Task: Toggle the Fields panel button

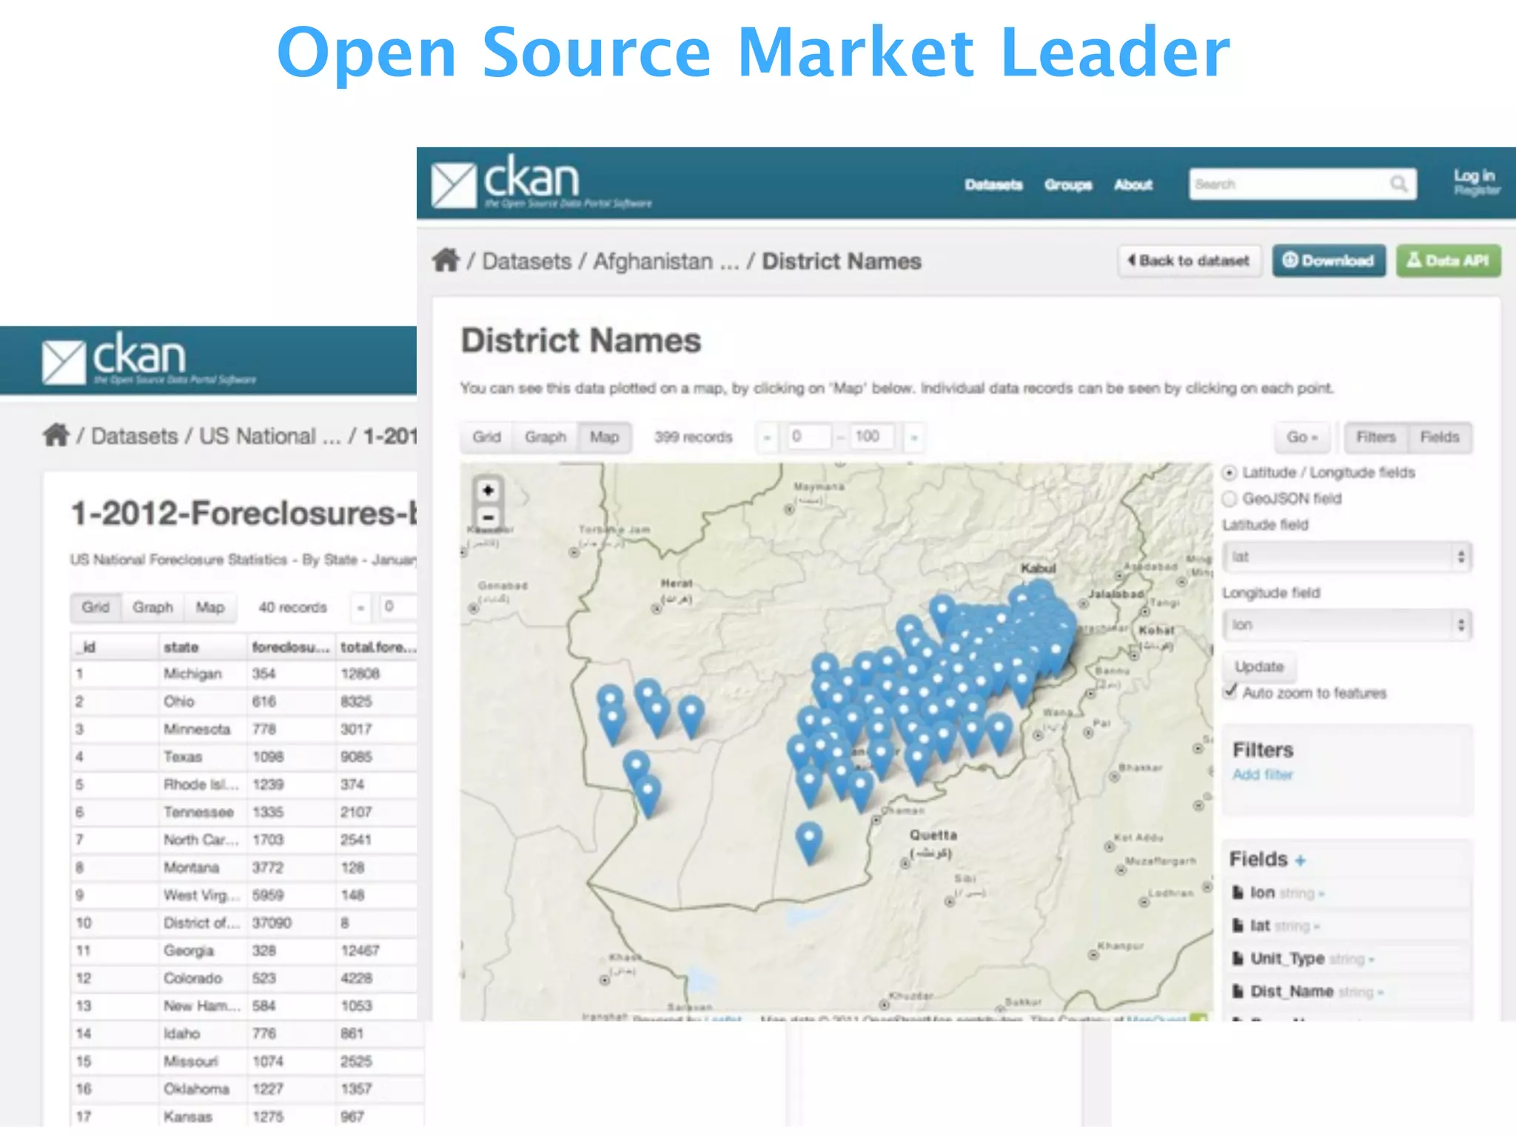Action: pyautogui.click(x=1440, y=437)
